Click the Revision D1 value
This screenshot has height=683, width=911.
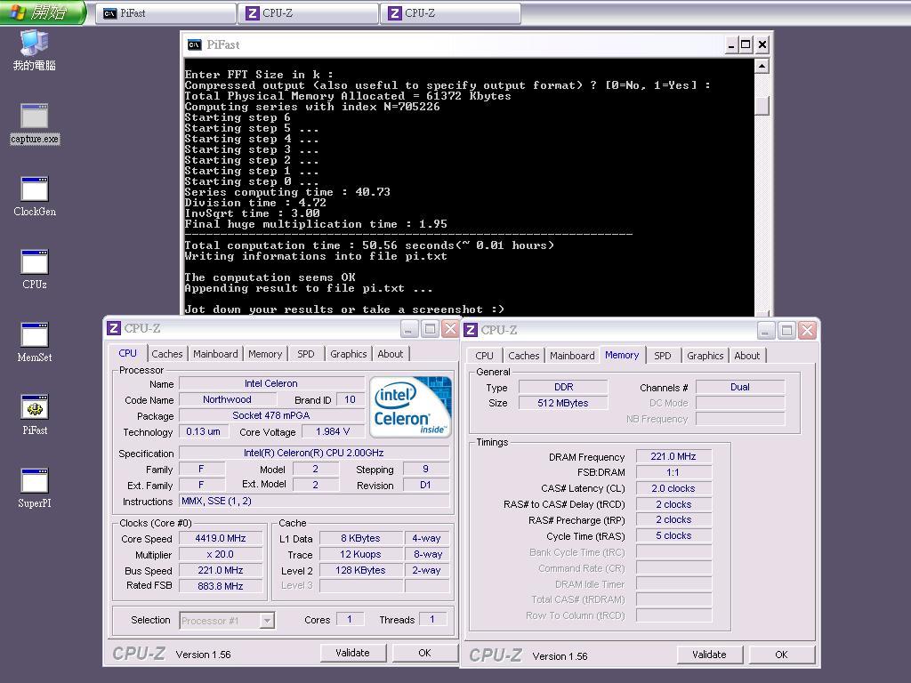pyautogui.click(x=426, y=485)
